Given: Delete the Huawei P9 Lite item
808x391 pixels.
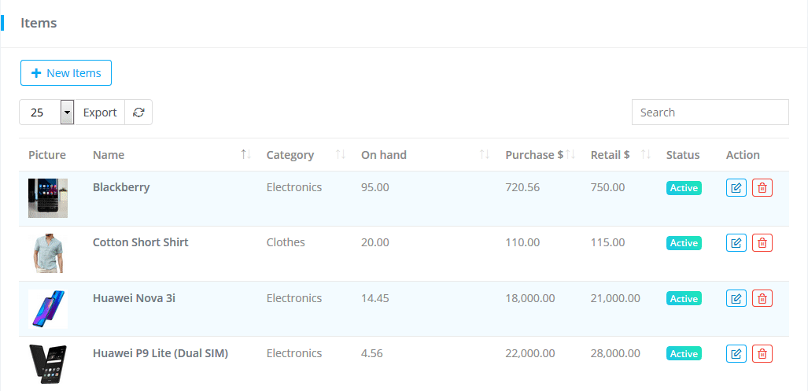Looking at the screenshot, I should click(762, 354).
